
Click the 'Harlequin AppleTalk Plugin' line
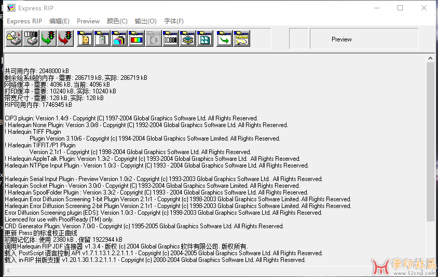[x=153, y=159]
